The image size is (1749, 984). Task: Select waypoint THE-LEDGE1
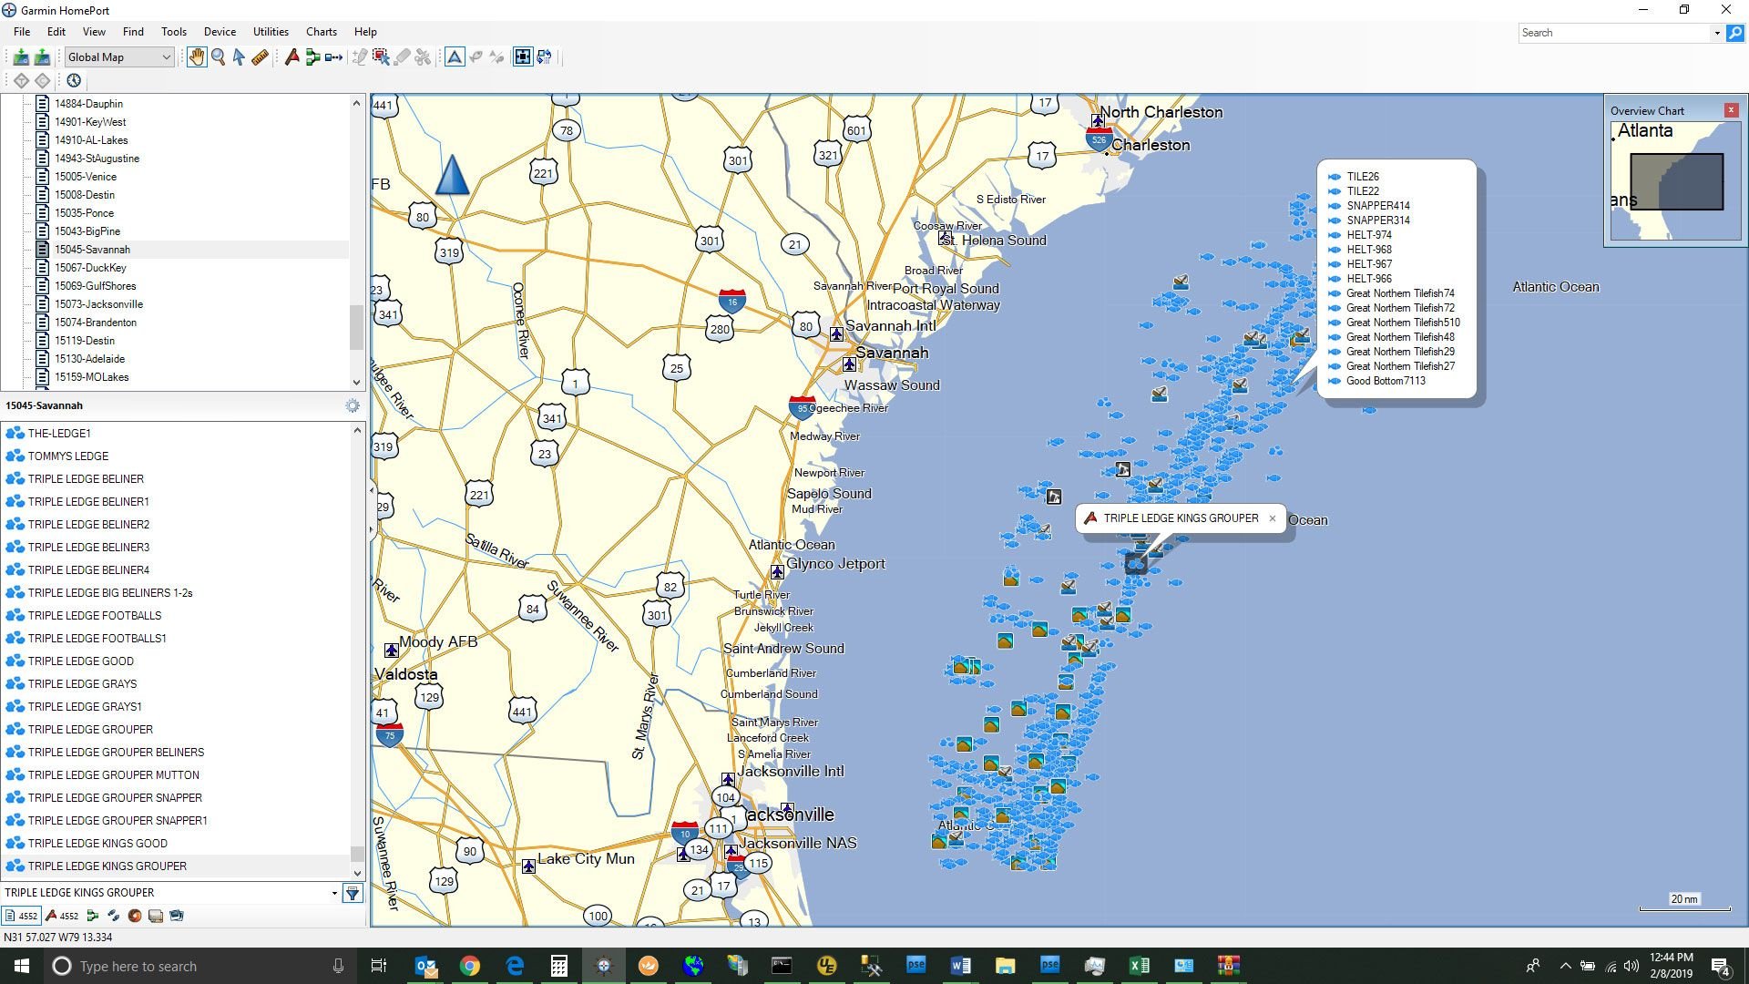point(59,434)
